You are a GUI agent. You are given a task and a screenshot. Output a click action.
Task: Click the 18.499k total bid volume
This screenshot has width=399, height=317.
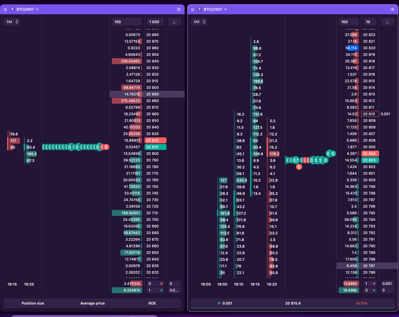pyautogui.click(x=349, y=290)
